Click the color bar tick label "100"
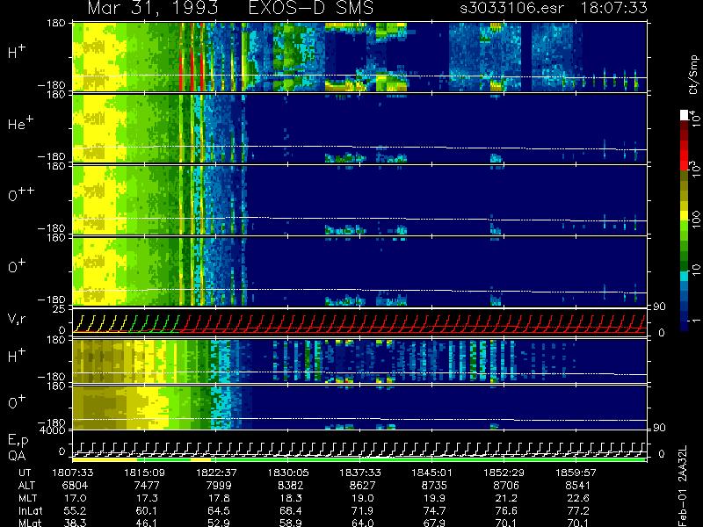The image size is (703, 527). 696,220
